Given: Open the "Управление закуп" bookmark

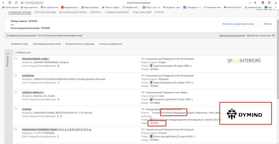Looking at the screenshot, I should coord(253,7).
